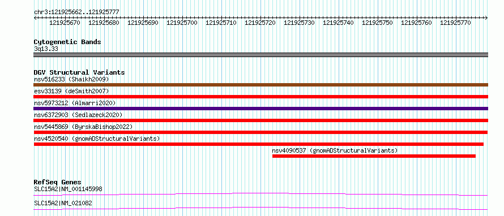Viewport: 504px width, 216px height.
Task: Click ruler position 121925680
Action: tap(104, 23)
